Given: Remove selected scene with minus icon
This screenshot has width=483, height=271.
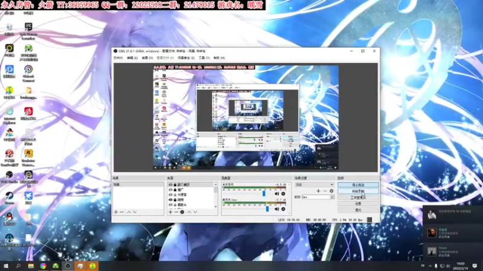Looking at the screenshot, I should (x=122, y=212).
